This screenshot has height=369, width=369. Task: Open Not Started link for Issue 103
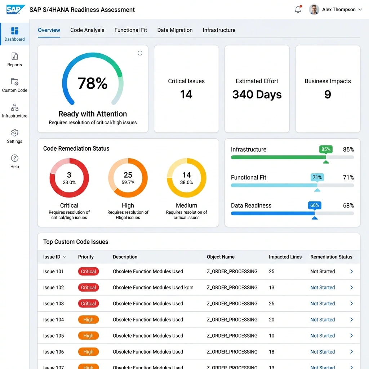coord(323,303)
